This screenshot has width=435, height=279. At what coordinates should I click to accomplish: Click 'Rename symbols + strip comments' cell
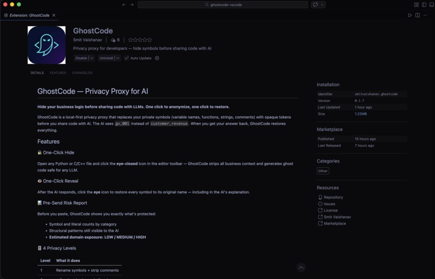pyautogui.click(x=87, y=270)
